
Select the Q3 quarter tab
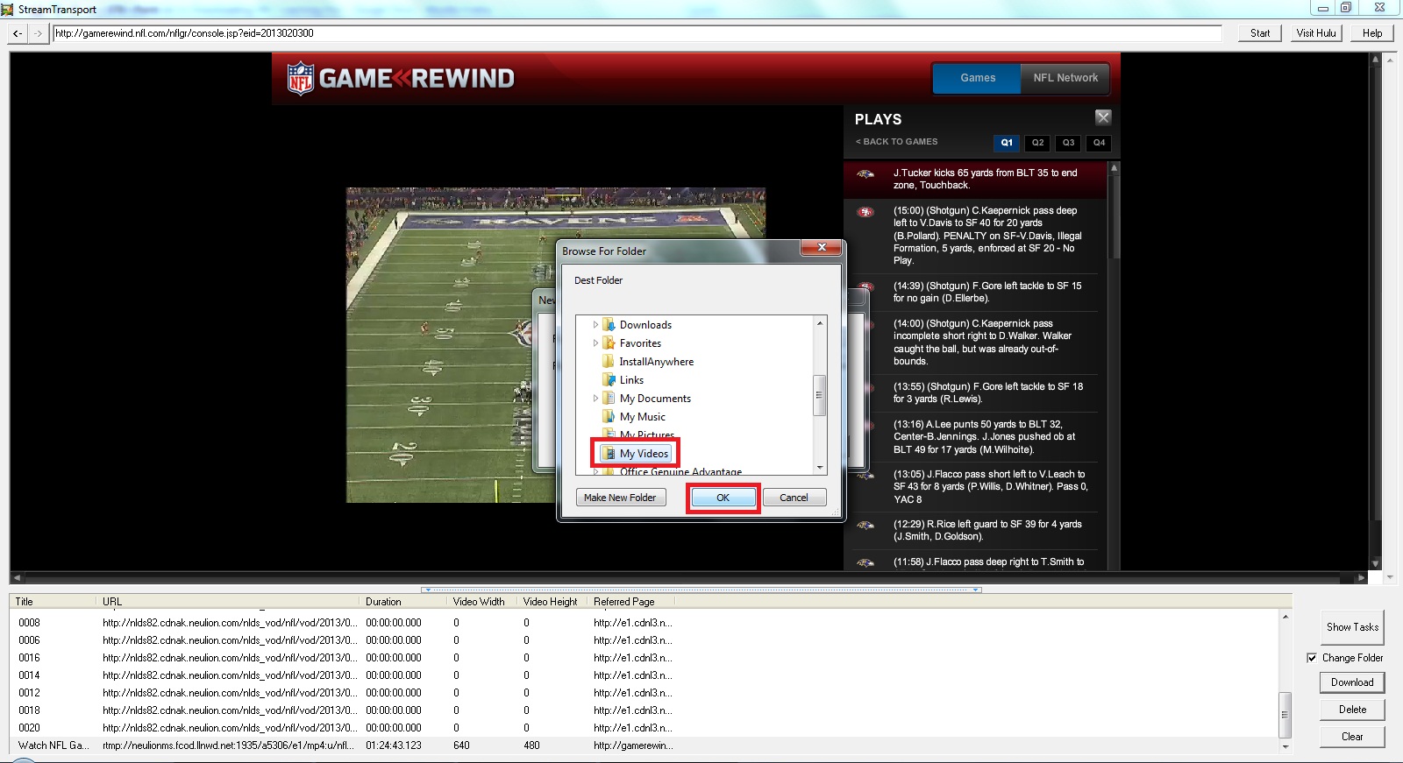pos(1068,143)
